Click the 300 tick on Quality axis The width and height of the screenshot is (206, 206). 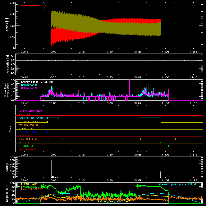[x=12, y=158]
